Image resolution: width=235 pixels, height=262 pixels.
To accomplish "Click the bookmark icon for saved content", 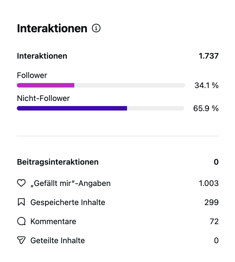I will tap(21, 202).
